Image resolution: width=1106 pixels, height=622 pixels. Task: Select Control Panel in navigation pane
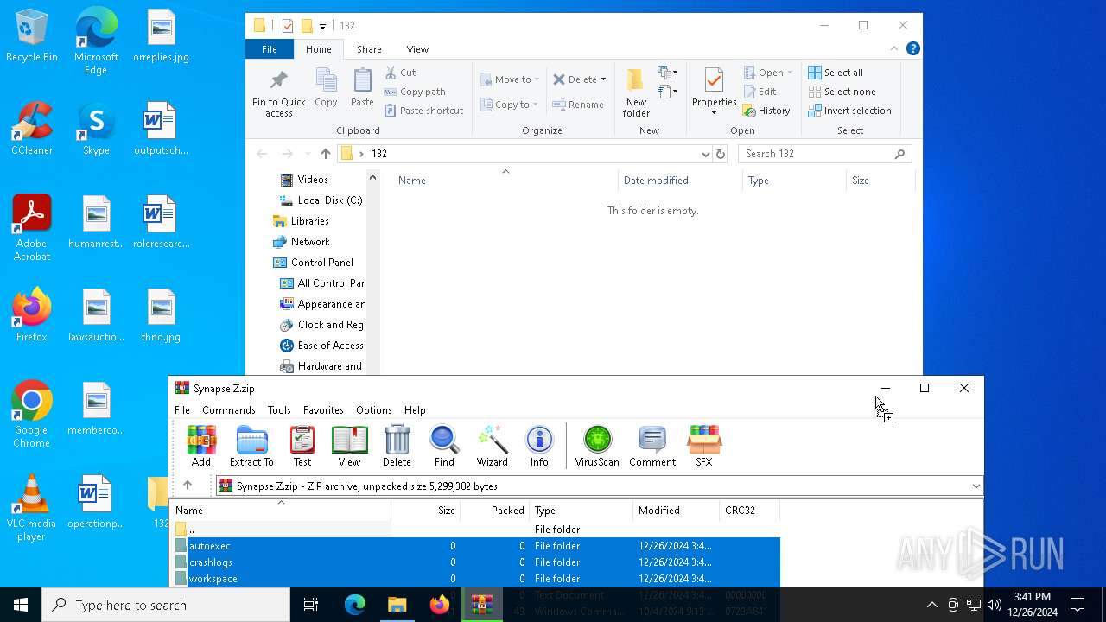click(x=313, y=263)
